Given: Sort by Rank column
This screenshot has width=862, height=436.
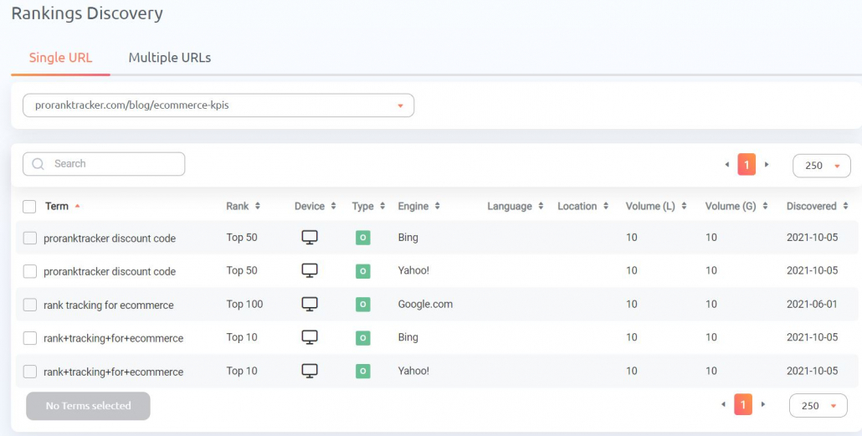Looking at the screenshot, I should [x=257, y=206].
